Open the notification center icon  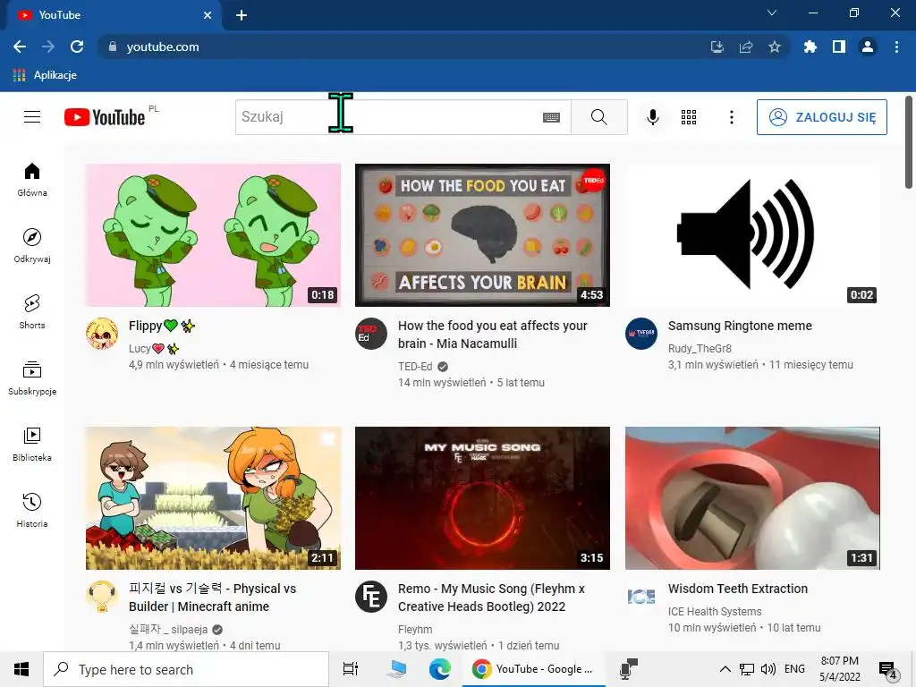(x=887, y=670)
